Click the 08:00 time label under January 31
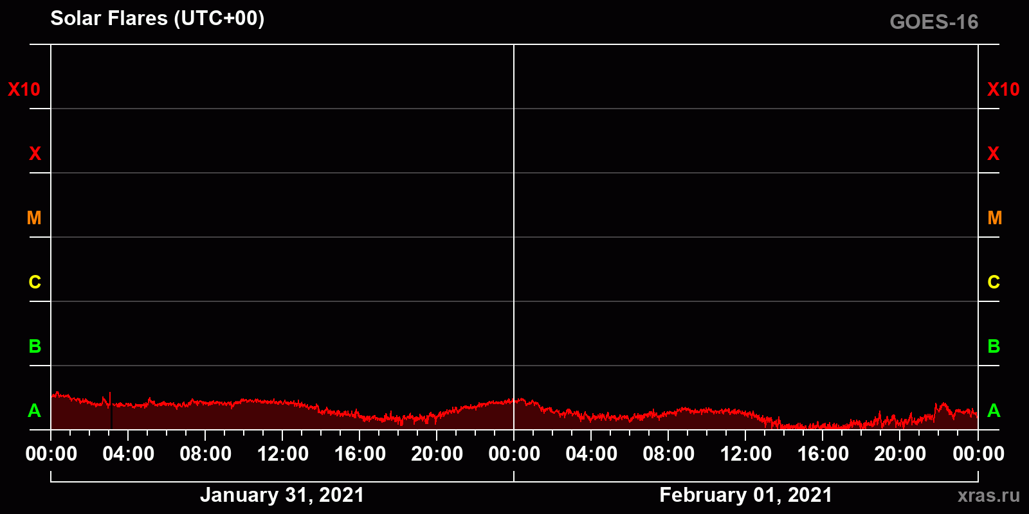The width and height of the screenshot is (1029, 514). (x=206, y=454)
